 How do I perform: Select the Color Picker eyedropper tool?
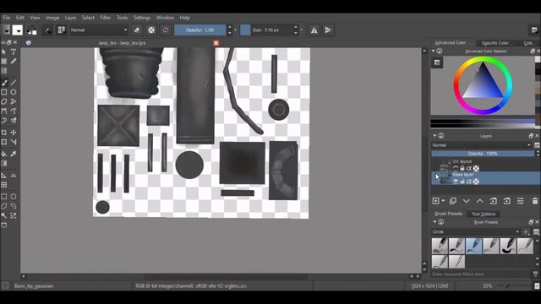(14, 154)
